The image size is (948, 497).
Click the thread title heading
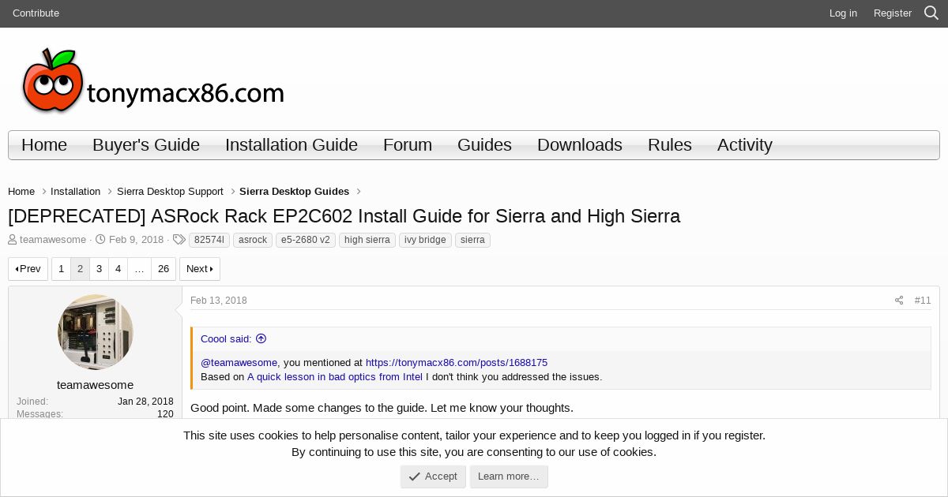(344, 216)
